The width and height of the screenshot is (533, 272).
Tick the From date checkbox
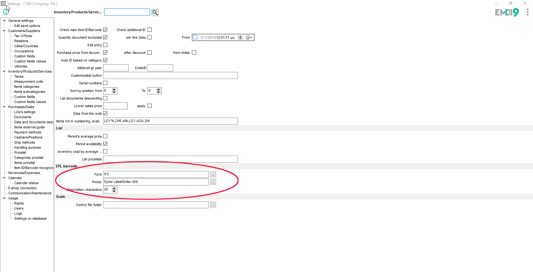pos(195,37)
